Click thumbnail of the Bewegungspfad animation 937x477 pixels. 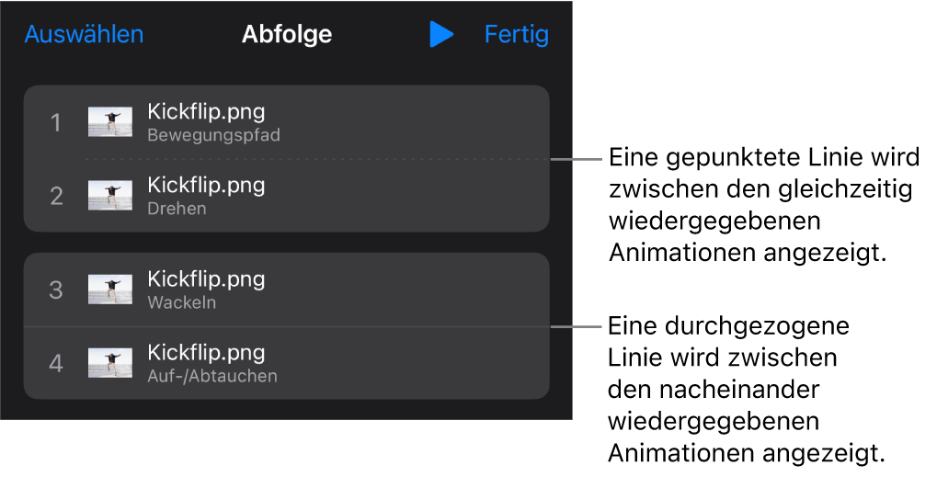point(110,122)
